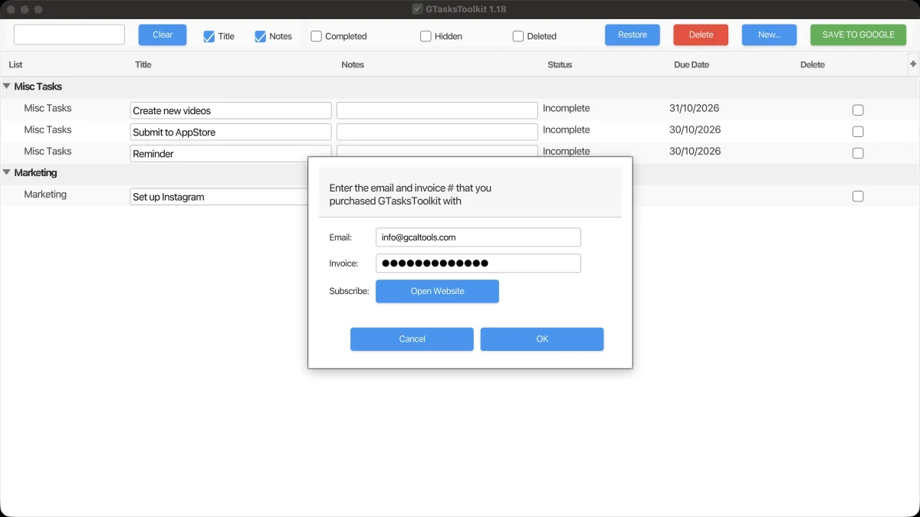This screenshot has height=517, width=920.
Task: Click the Delete column header
Action: [813, 65]
